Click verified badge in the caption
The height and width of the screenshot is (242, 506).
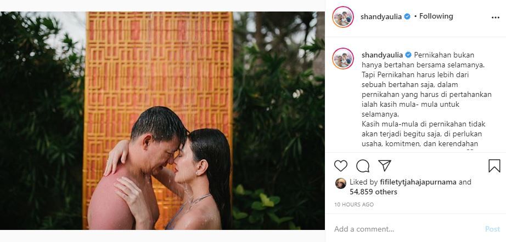coord(408,55)
